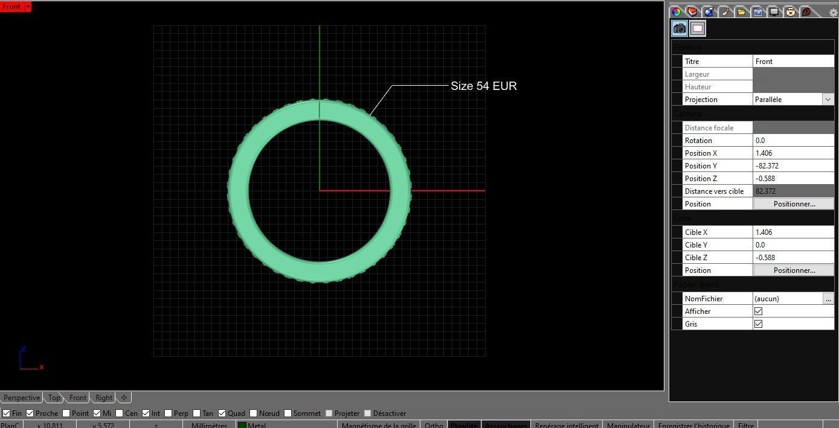The width and height of the screenshot is (839, 428).
Task: Click the camera Positionner button
Action: [x=794, y=204]
